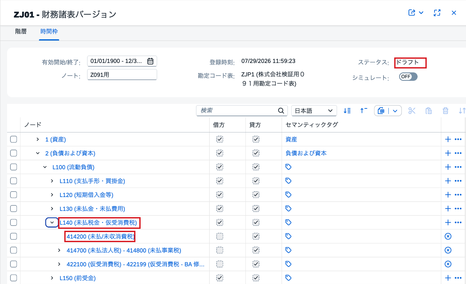Open the 日本語 language dropdown
Image resolution: width=466 pixels, height=284 pixels.
point(314,111)
